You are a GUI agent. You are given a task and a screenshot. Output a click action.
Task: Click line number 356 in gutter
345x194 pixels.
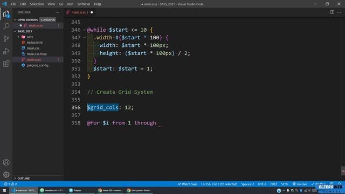(76, 108)
